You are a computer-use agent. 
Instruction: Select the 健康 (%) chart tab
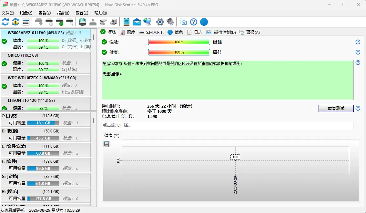pos(112,136)
